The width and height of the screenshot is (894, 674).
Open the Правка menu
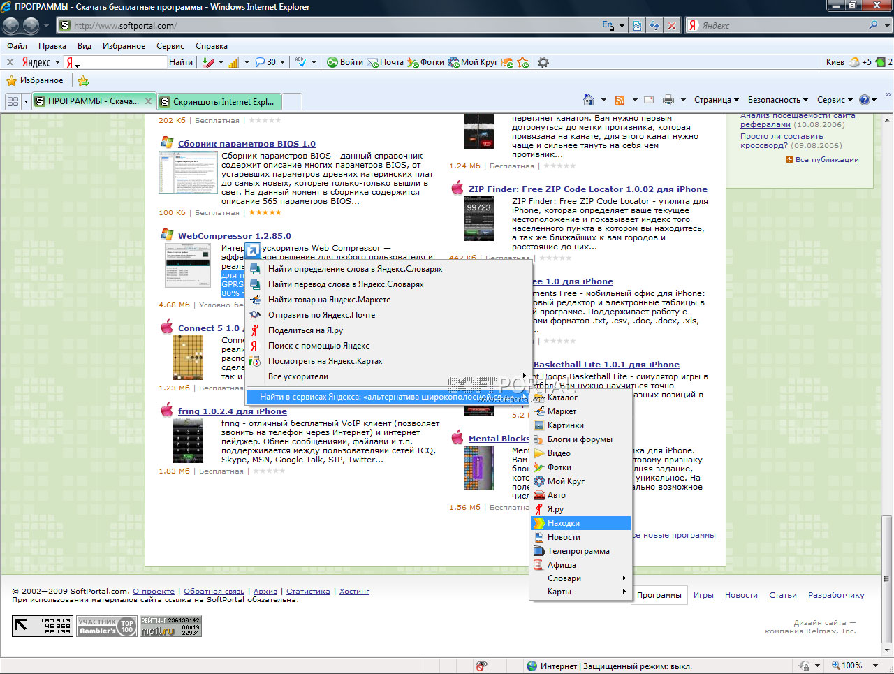click(x=52, y=46)
